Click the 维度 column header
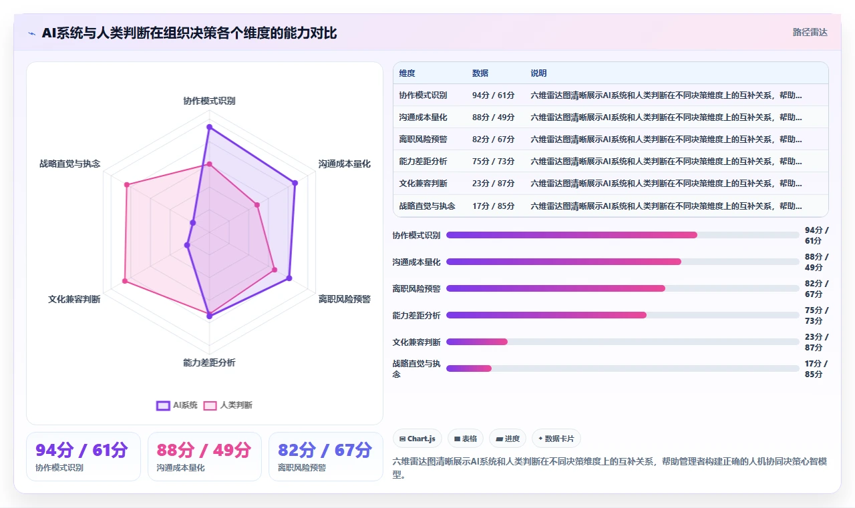This screenshot has height=508, width=855. point(407,73)
